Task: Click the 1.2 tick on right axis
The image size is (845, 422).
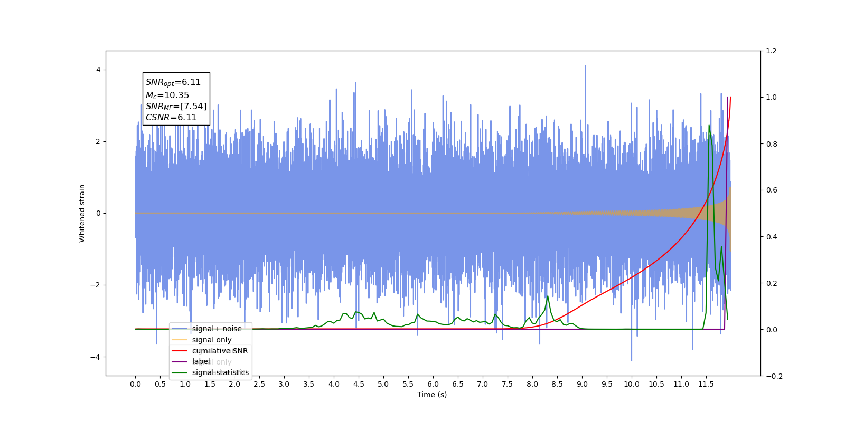Action: tap(771, 51)
